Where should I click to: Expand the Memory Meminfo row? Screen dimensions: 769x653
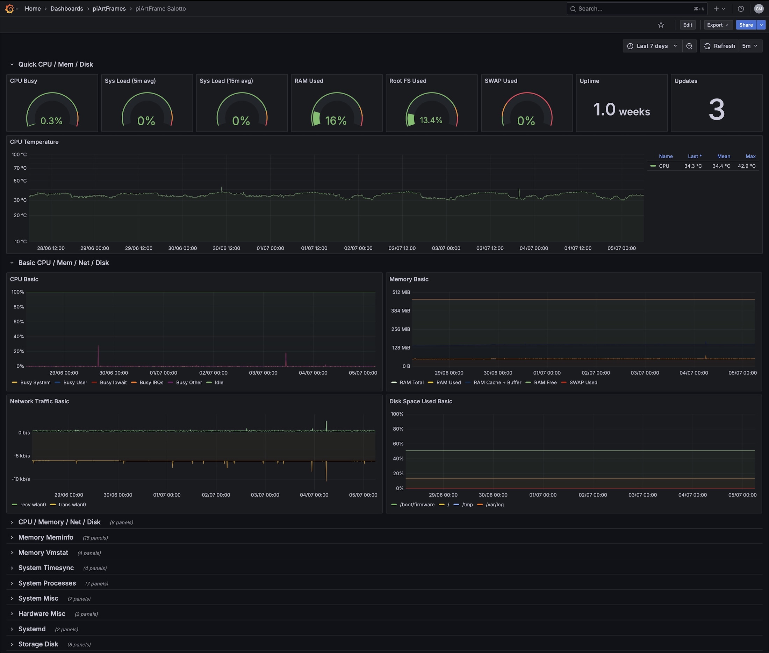pyautogui.click(x=42, y=537)
